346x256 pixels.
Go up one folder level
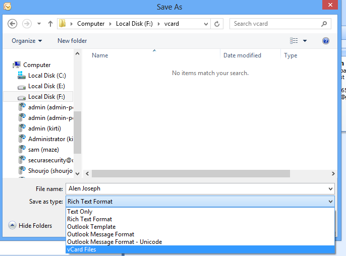pyautogui.click(x=50, y=24)
